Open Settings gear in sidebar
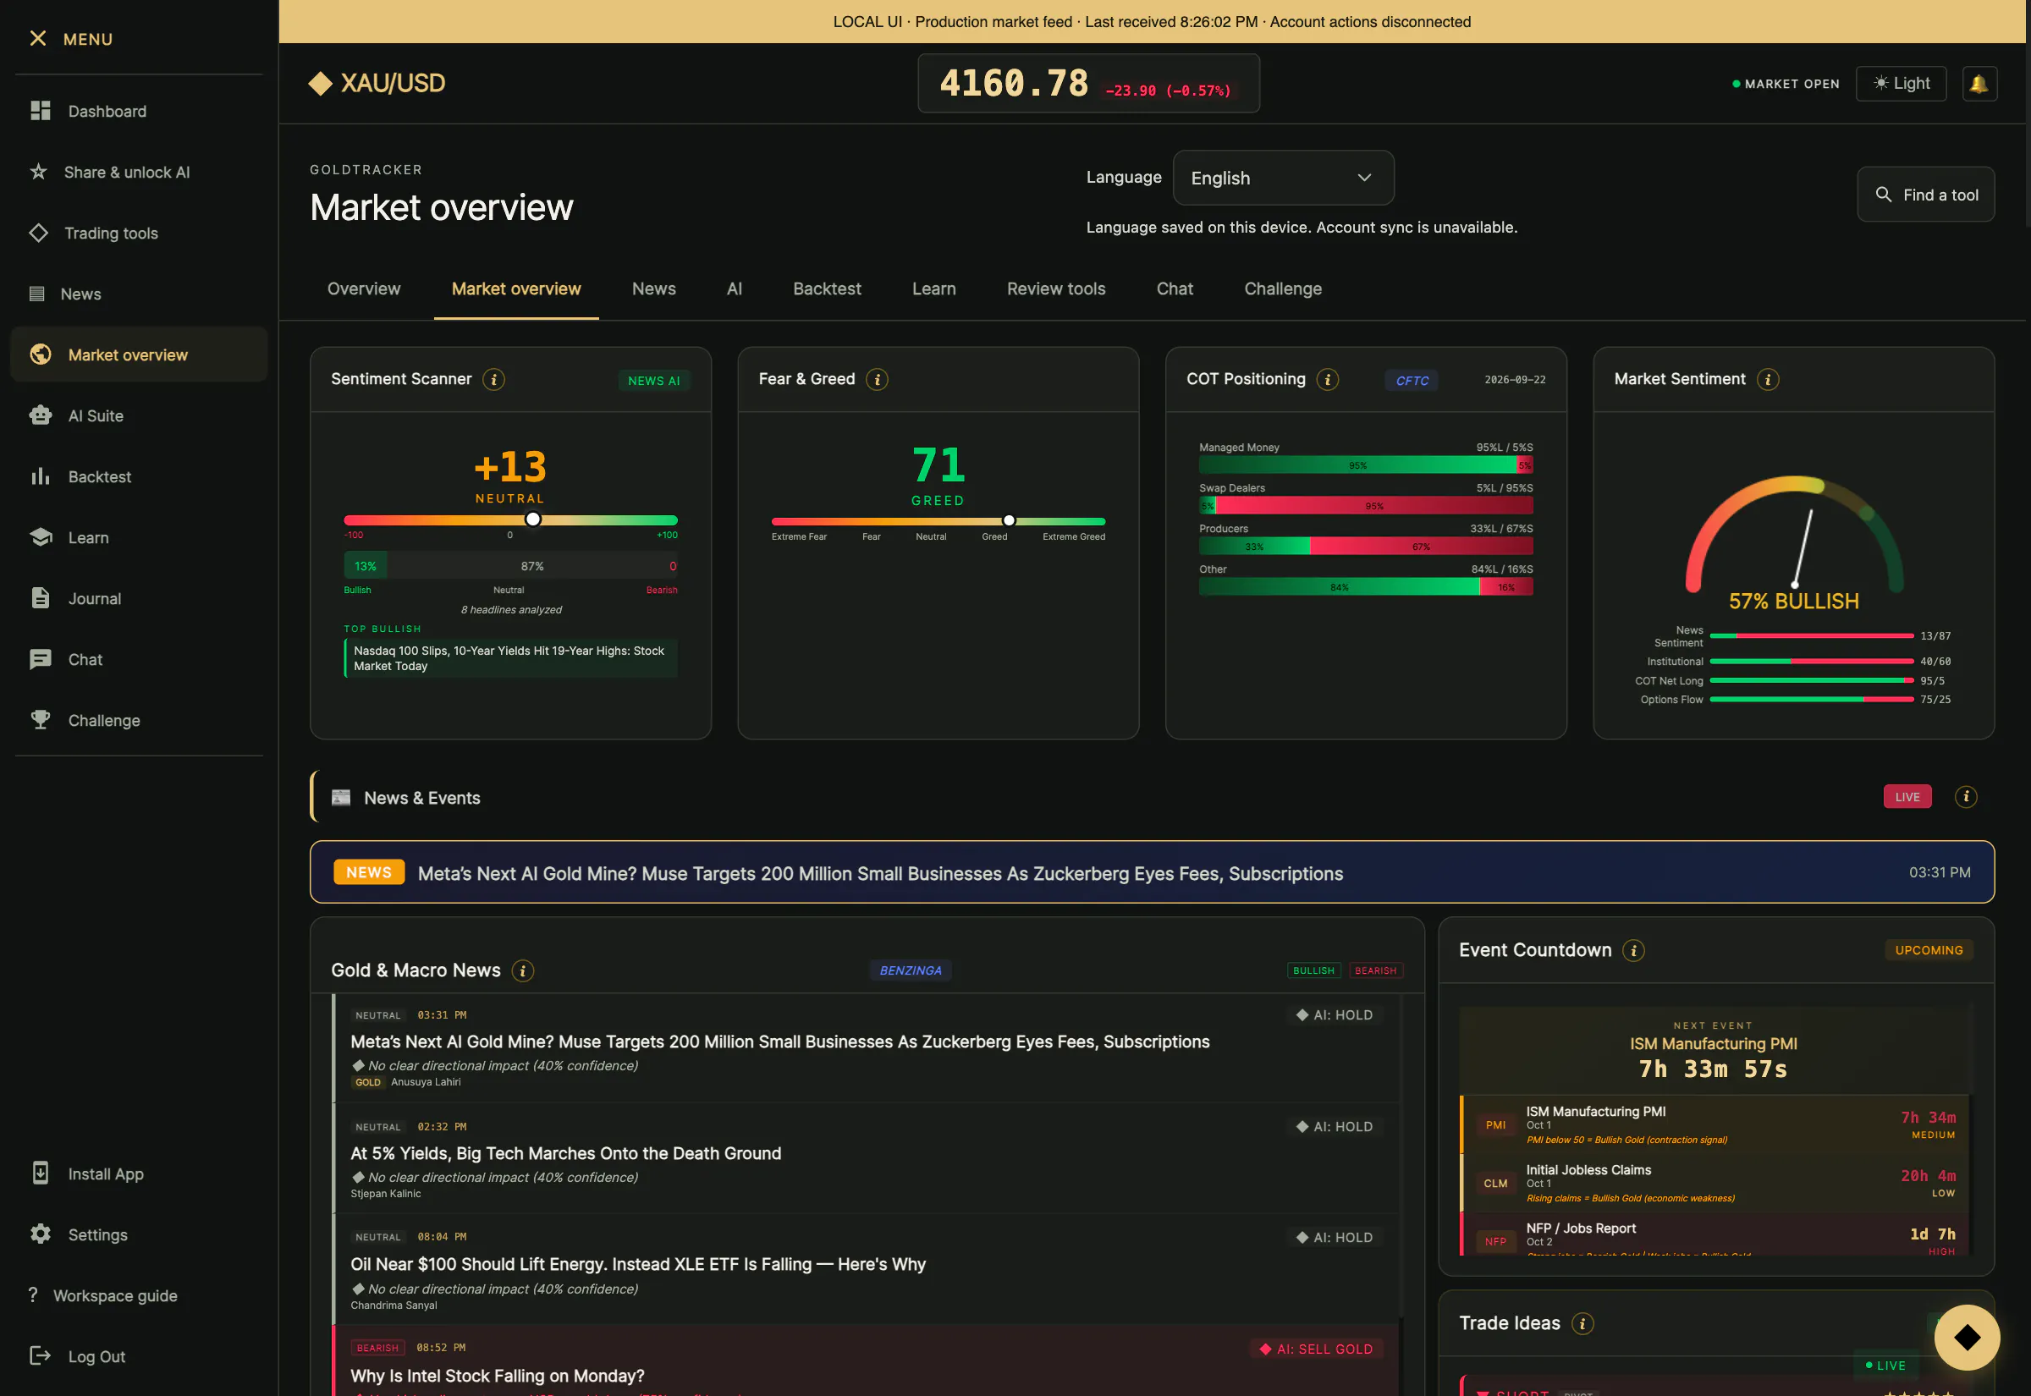2031x1396 pixels. (138, 1234)
